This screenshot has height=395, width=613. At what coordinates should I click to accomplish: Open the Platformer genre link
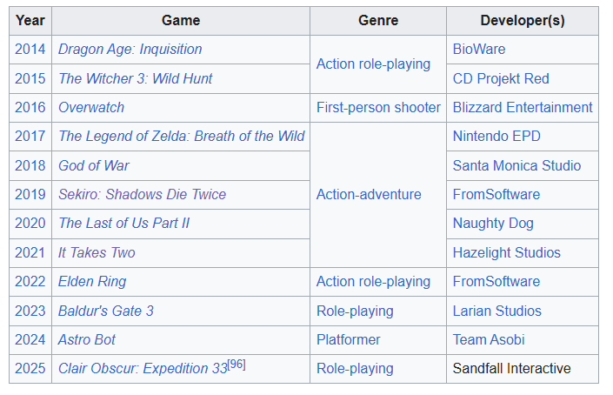coord(349,340)
